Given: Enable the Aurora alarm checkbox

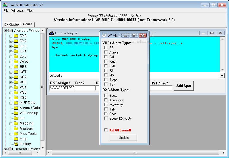Looking at the screenshot, I should coord(106,52).
